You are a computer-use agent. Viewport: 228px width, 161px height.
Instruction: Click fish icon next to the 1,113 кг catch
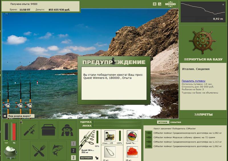(x=148, y=142)
